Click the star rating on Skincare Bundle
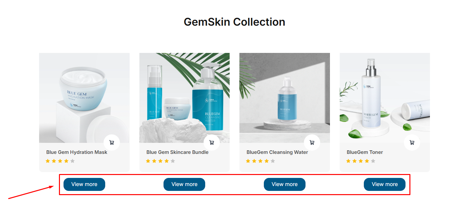 160,161
